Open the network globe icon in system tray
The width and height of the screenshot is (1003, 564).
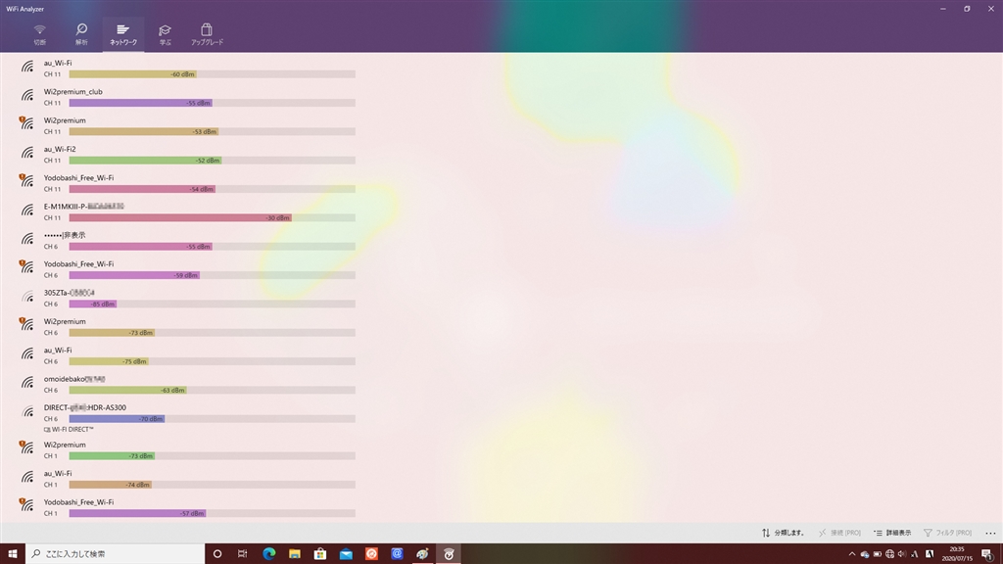pos(889,554)
